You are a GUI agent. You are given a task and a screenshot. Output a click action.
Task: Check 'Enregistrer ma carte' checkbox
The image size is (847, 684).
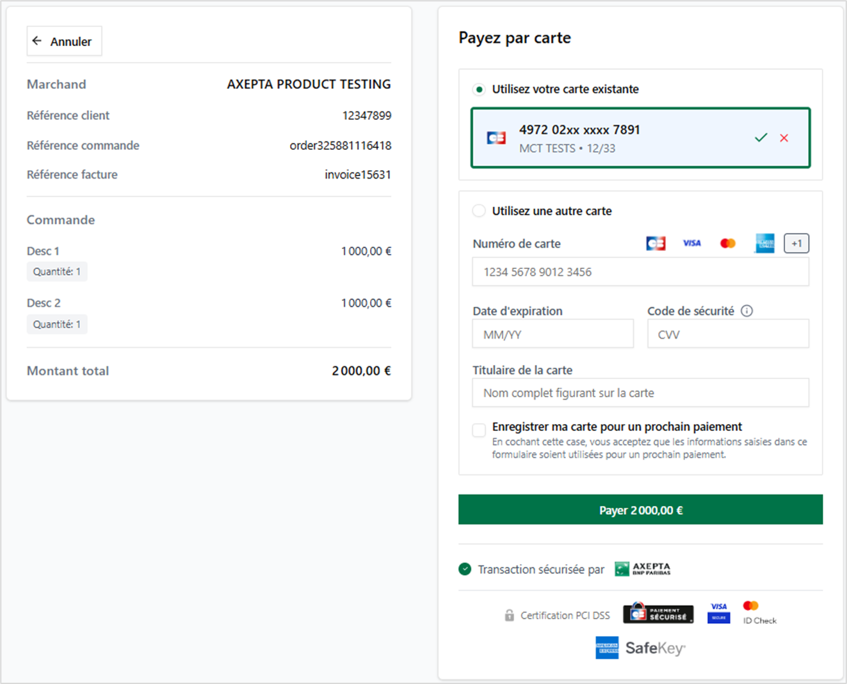click(479, 430)
